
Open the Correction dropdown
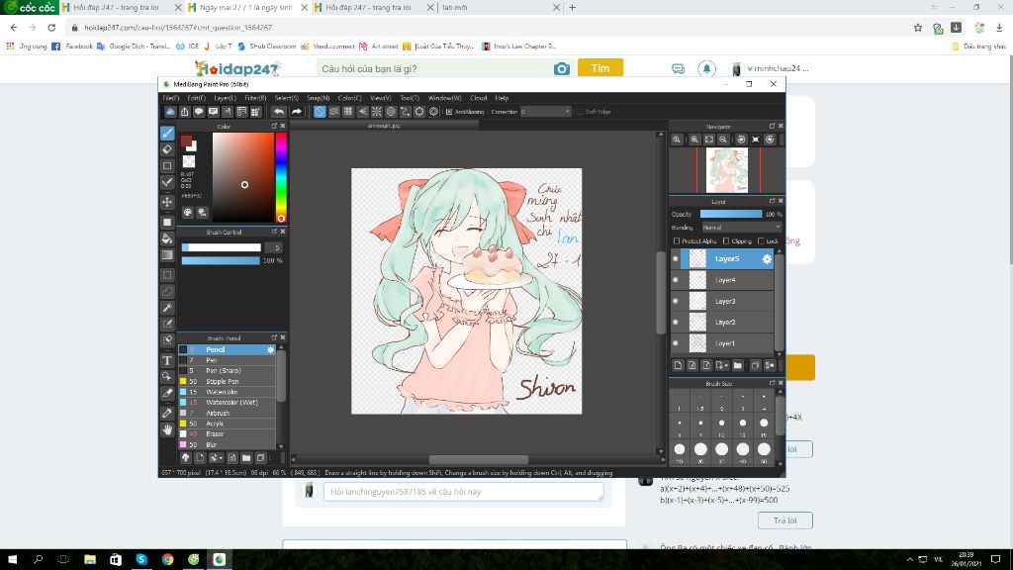tap(546, 112)
